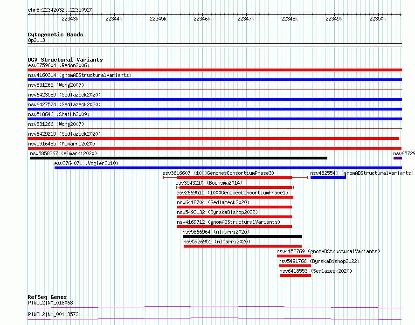Click the esv2759604 (Redon2006) variant label
The image size is (415, 325).
(59, 65)
